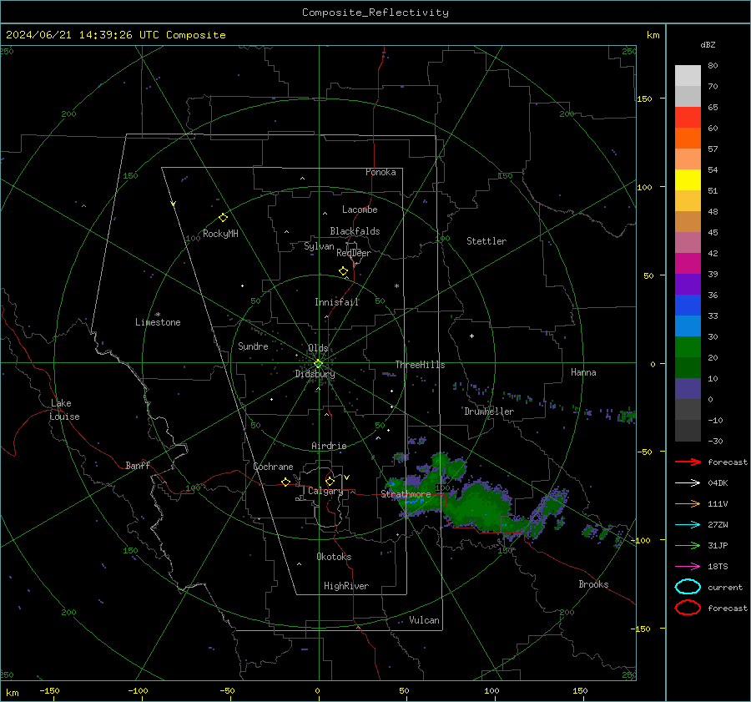This screenshot has width=751, height=702.
Task: Click the Calgary city label
Action: [x=325, y=491]
